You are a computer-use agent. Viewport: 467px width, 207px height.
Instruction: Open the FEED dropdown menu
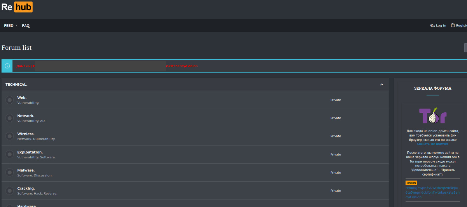(11, 26)
